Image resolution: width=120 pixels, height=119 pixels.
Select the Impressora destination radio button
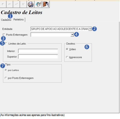[x=67, y=57]
